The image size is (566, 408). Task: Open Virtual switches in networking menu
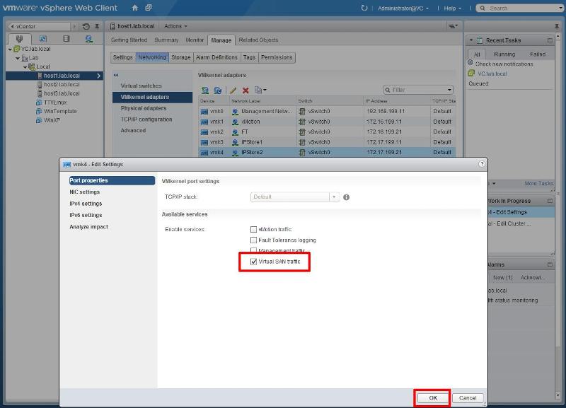point(141,86)
